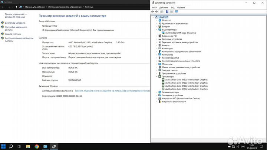The width and height of the screenshot is (267, 150).
Task: Click the Контроллеры USB icon
Action: coord(160,58)
